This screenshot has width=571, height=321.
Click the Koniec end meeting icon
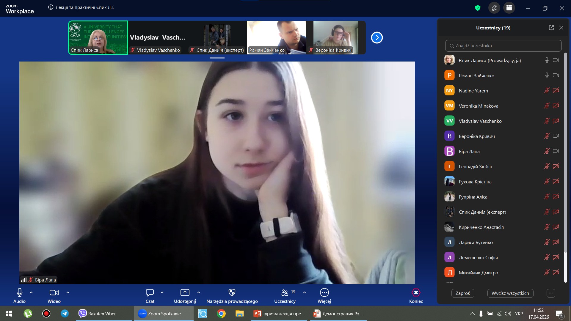click(416, 292)
